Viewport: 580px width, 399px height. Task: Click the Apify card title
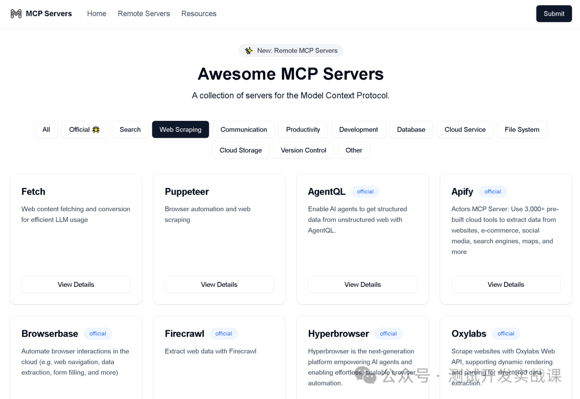click(462, 192)
